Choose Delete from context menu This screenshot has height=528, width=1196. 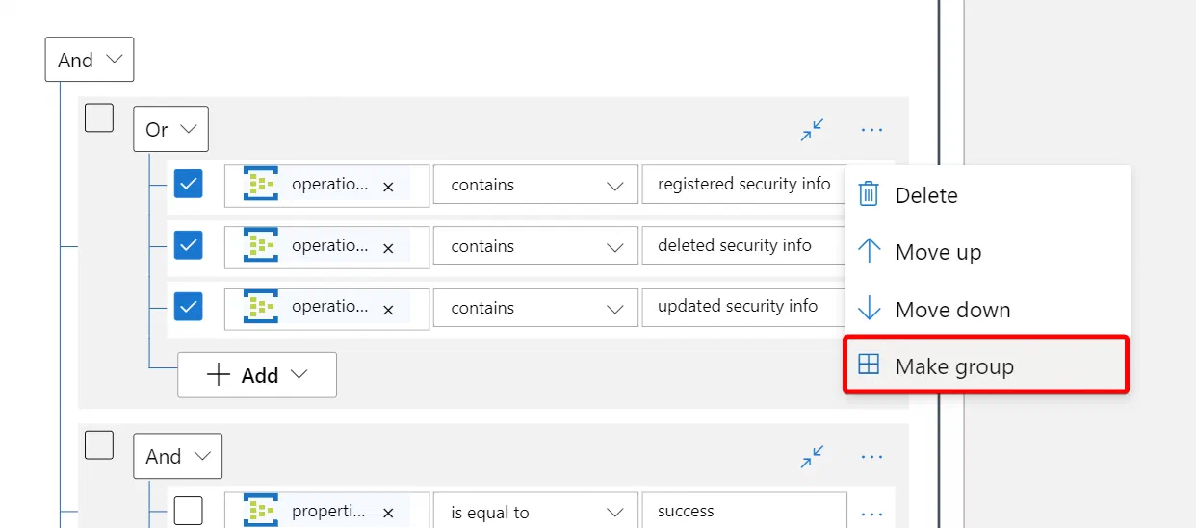[986, 195]
